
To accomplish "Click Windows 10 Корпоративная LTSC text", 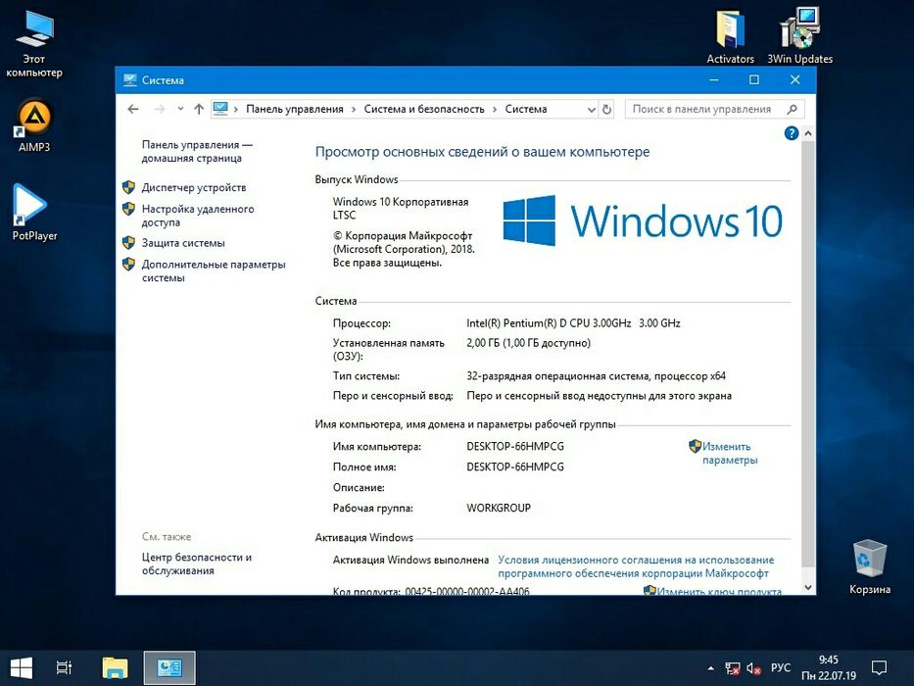I will click(x=401, y=208).
